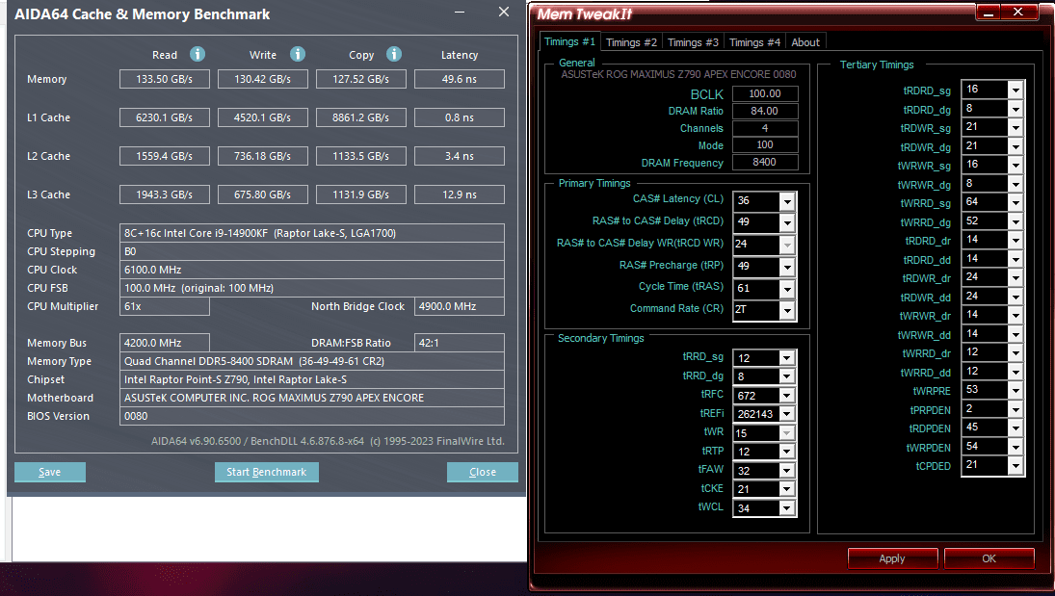Screen dimensions: 1055x596
Task: Open the Cycle Time (tRAS) dropdown
Action: coord(786,289)
